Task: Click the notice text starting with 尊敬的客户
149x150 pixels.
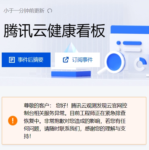Action: pos(76,121)
